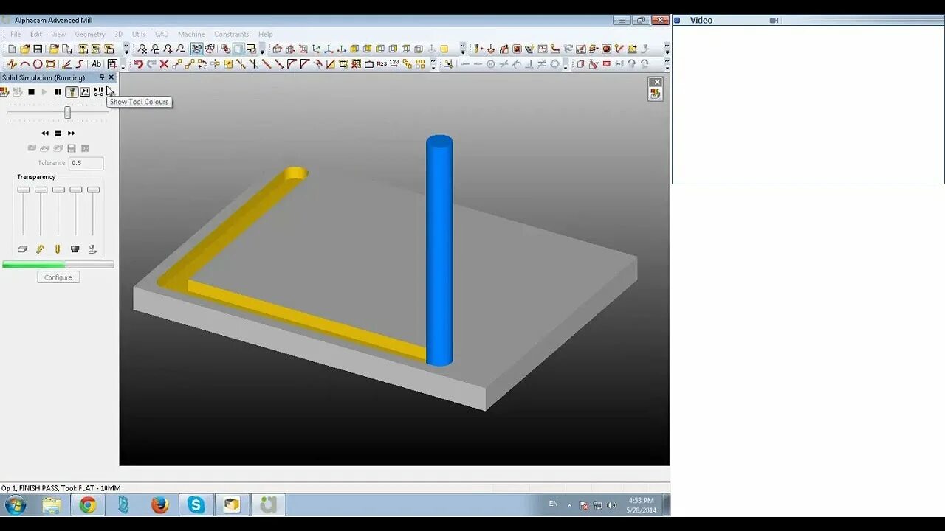Expand the second-row far right toolbar overflow
Screen dimensions: 945x531
pos(667,64)
